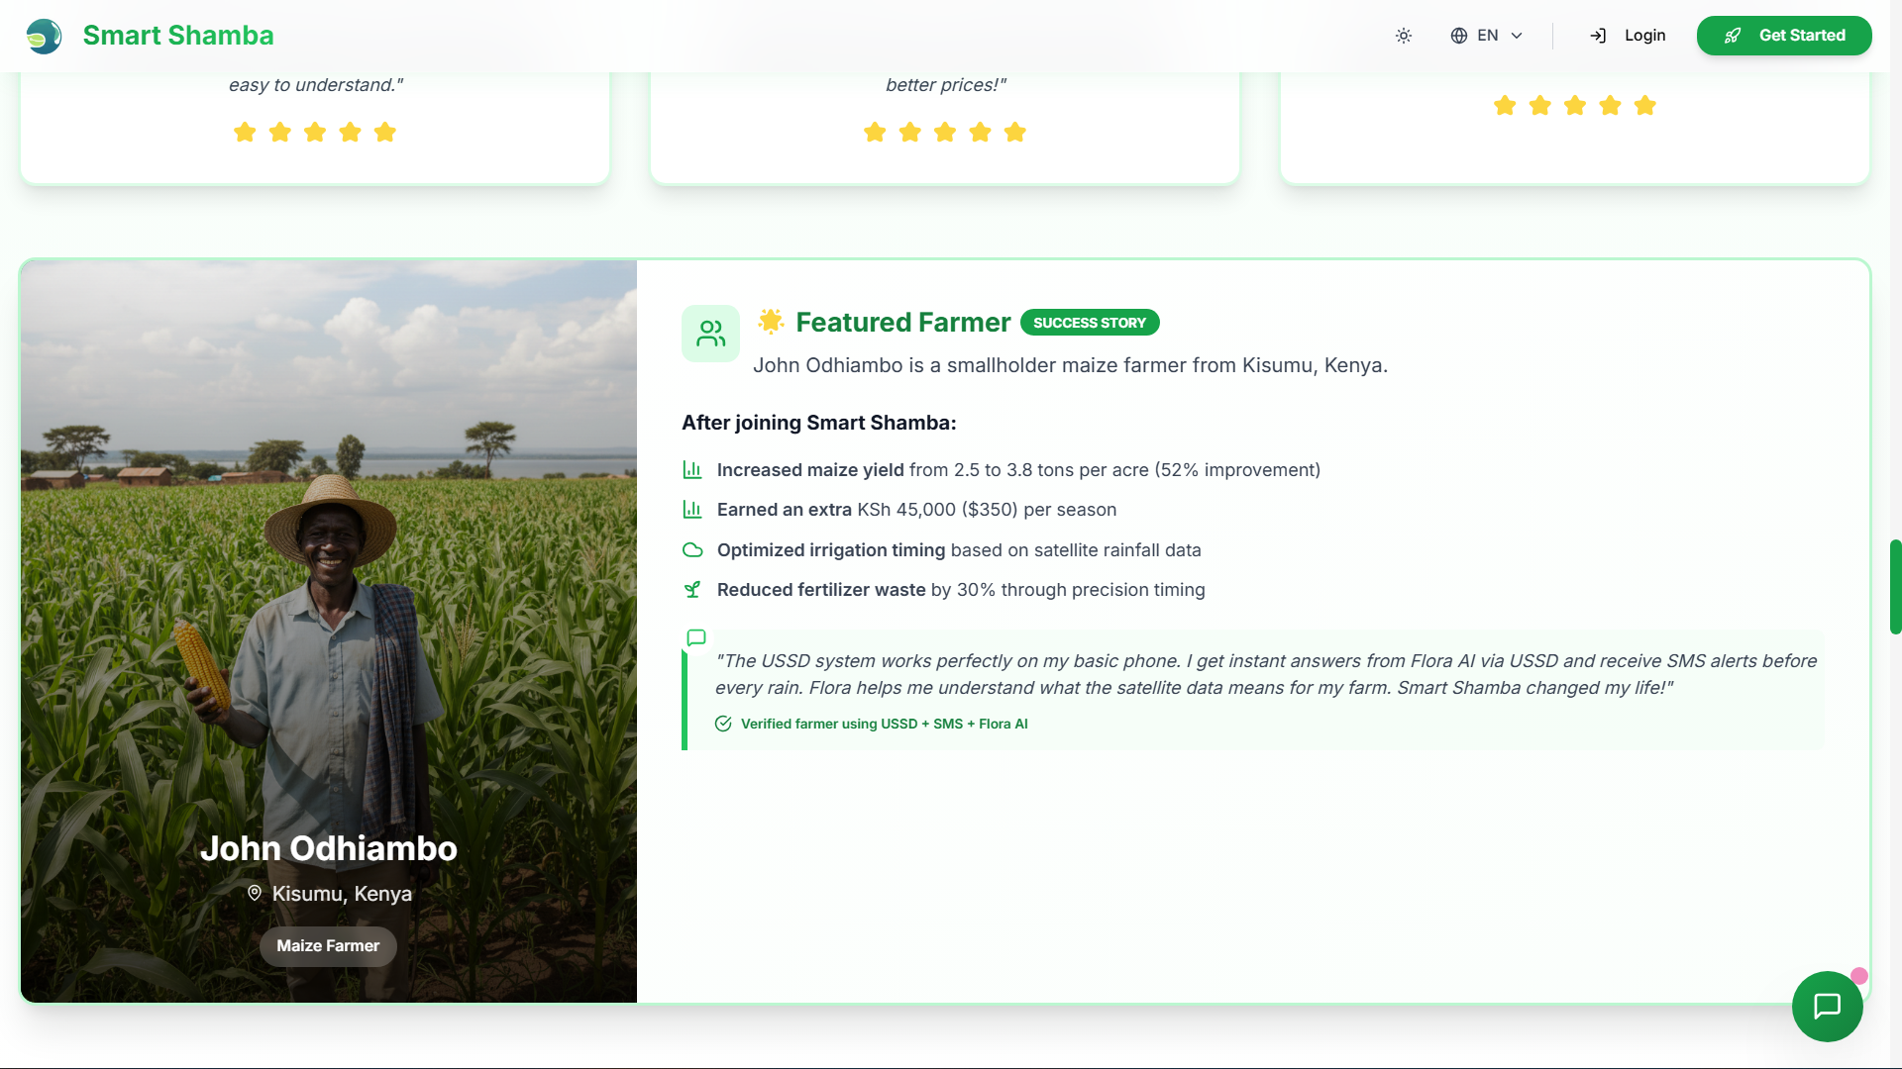Click the Login link
The width and height of the screenshot is (1902, 1069).
[1629, 36]
